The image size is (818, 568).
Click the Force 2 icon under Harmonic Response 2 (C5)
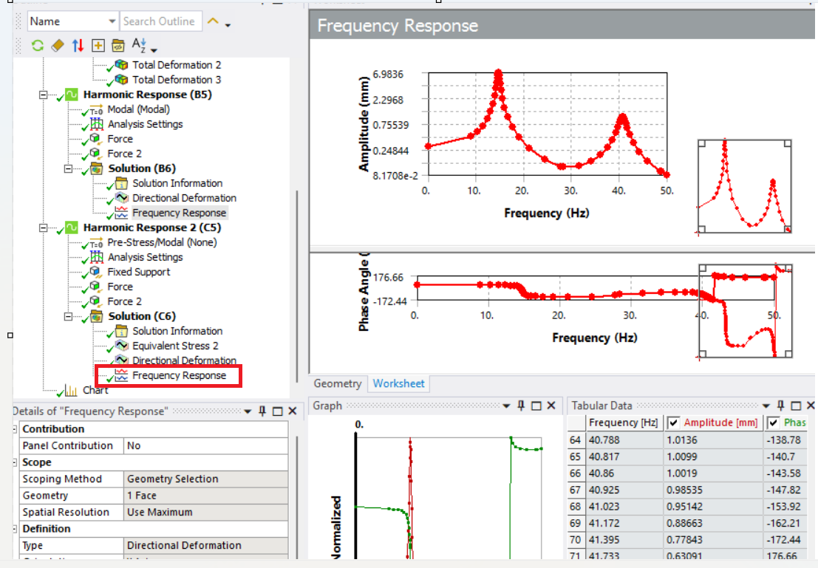tap(95, 301)
